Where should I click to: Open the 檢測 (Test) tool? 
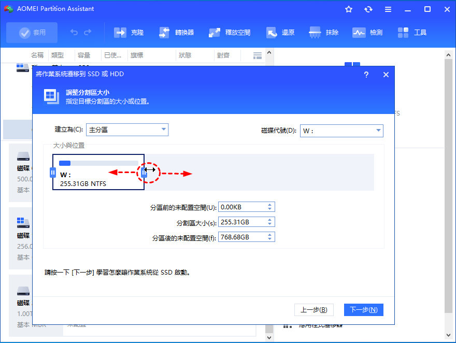[x=367, y=33]
